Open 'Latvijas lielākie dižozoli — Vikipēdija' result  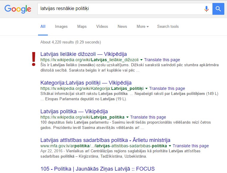(83, 54)
